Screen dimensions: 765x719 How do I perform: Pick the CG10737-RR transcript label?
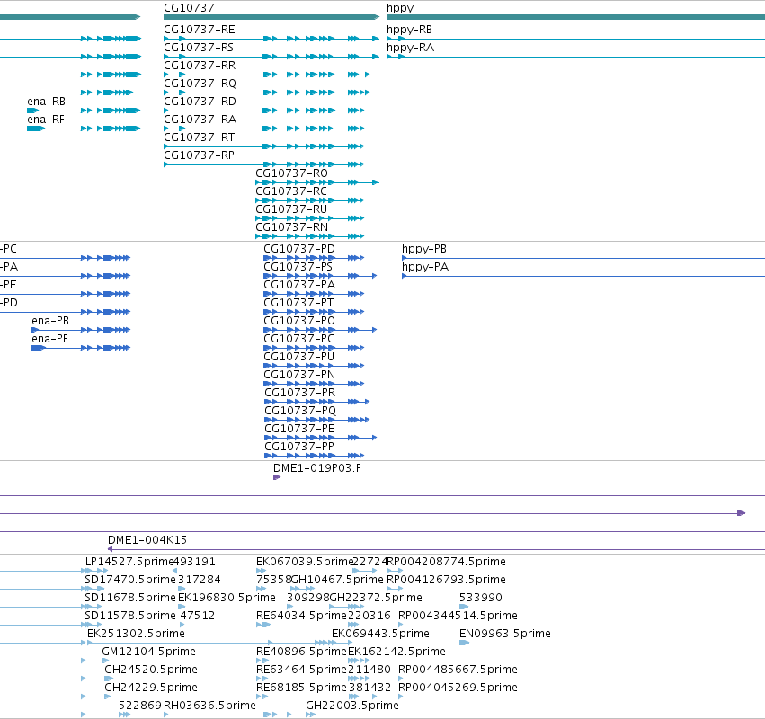200,66
